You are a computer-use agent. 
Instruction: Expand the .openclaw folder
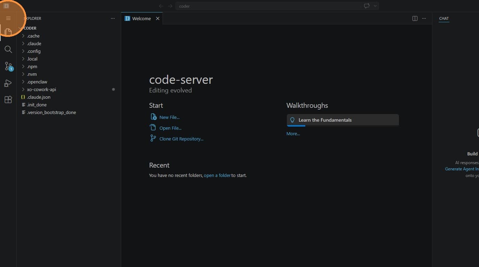coord(69,82)
